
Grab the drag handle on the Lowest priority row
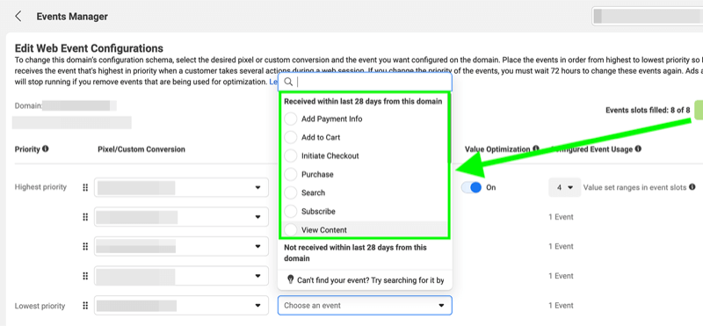[85, 306]
